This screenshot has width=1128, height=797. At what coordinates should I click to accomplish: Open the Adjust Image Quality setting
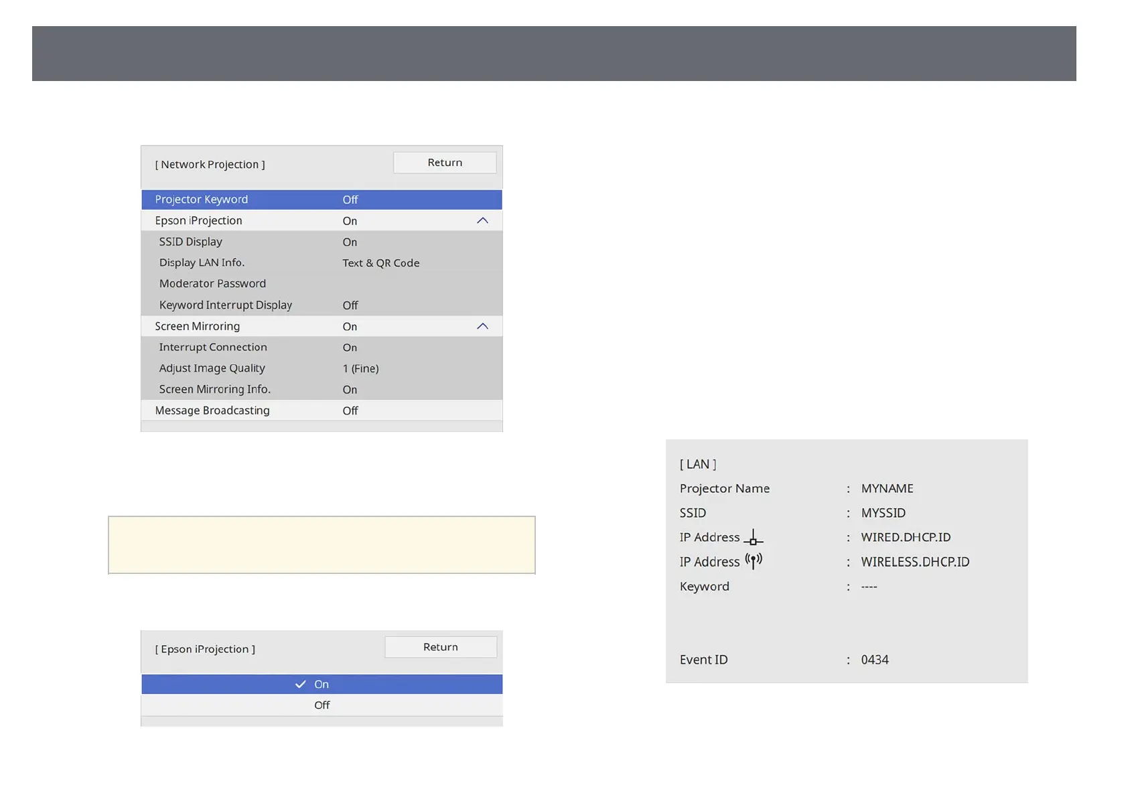click(322, 368)
